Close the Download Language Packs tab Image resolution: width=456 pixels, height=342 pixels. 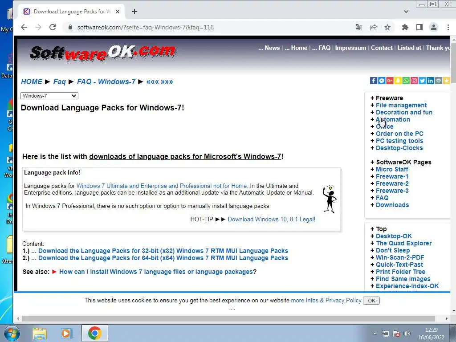click(118, 12)
